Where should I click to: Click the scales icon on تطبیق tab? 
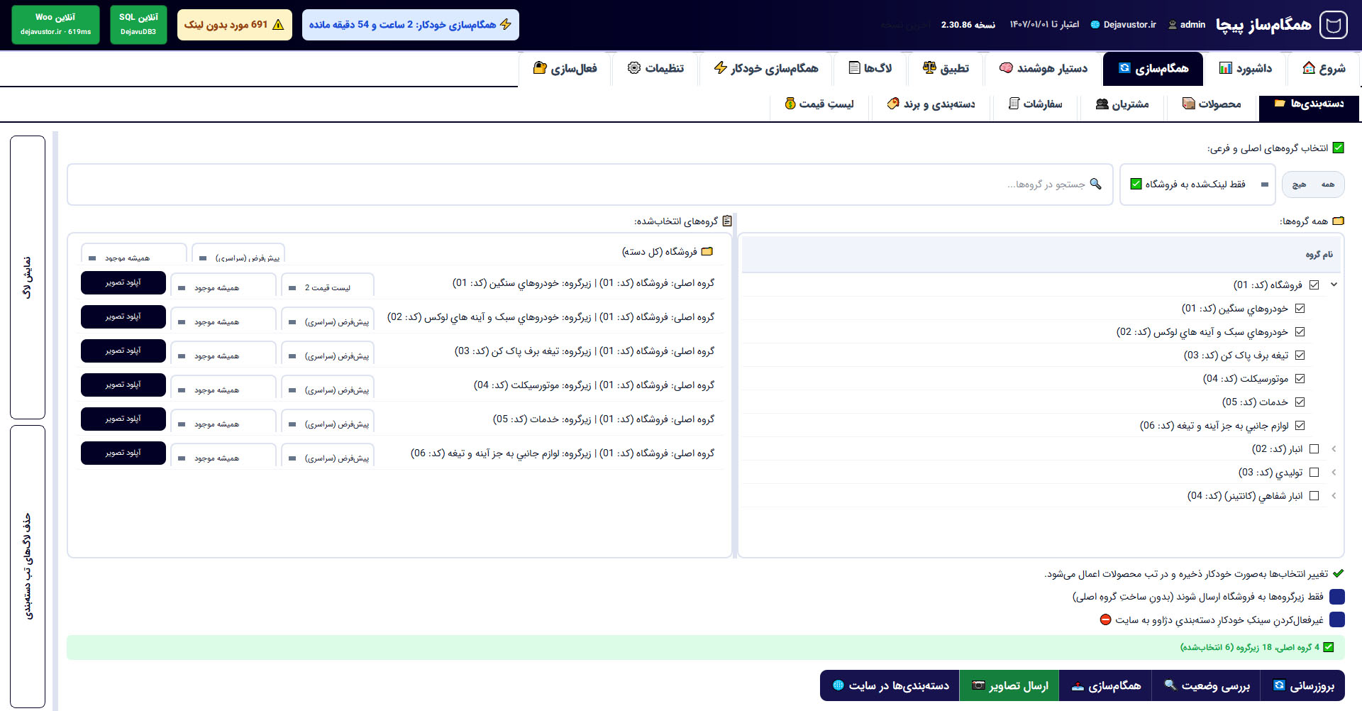(929, 68)
